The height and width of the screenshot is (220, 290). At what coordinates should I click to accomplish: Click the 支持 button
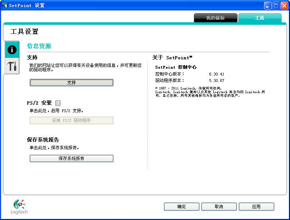point(71,83)
